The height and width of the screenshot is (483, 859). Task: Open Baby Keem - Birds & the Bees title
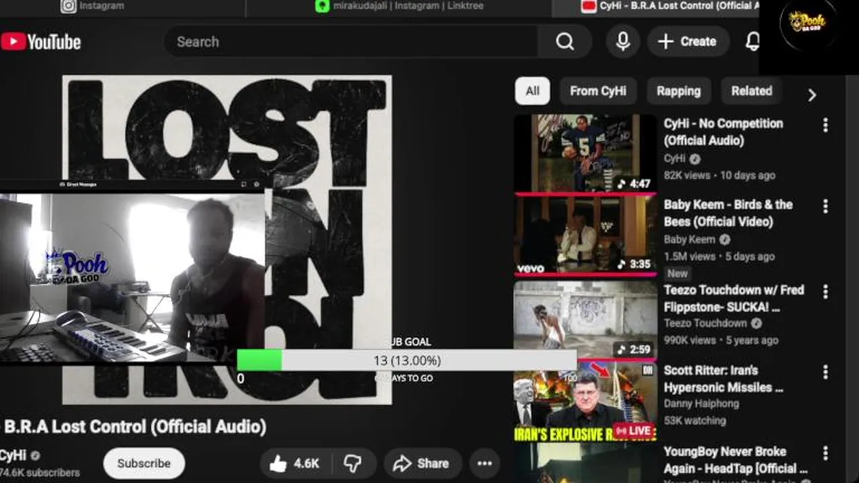click(728, 213)
